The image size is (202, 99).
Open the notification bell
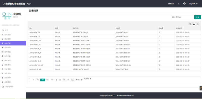[x=179, y=4]
